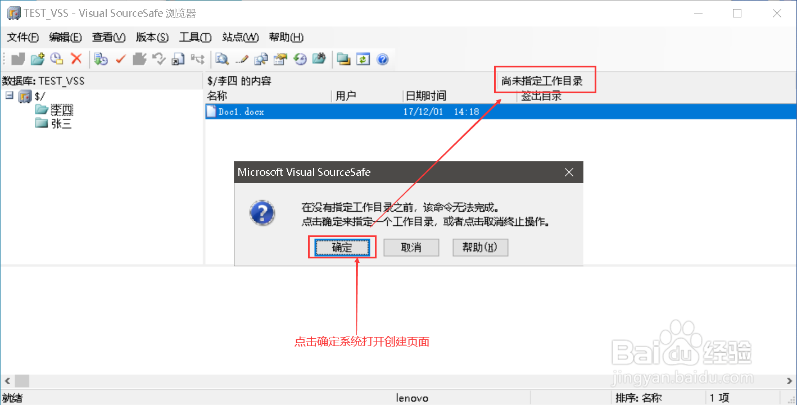Click the Set Working Folder icon
Image resolution: width=797 pixels, height=405 pixels.
click(x=344, y=58)
